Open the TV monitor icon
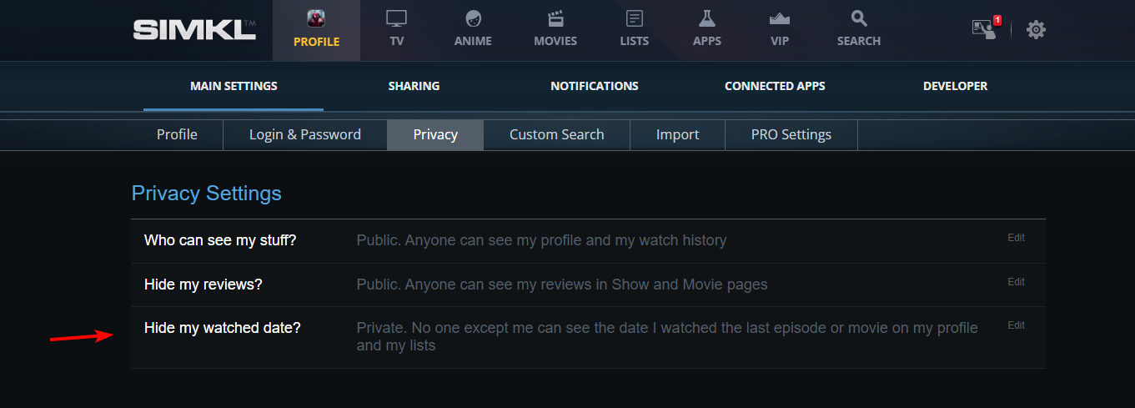 (397, 18)
